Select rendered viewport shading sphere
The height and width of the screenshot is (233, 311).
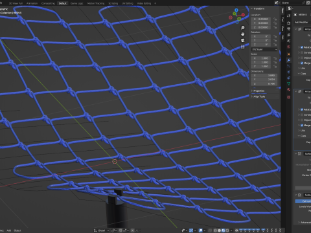227,230
